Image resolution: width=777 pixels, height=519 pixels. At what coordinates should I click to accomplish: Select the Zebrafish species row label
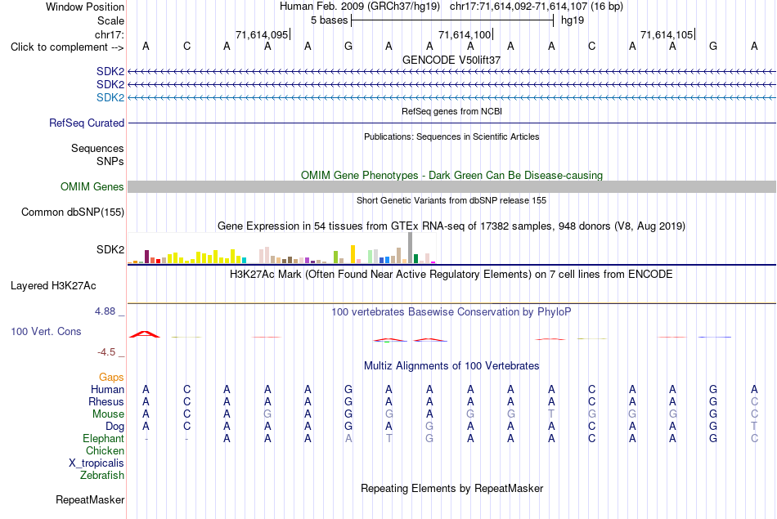point(102,476)
